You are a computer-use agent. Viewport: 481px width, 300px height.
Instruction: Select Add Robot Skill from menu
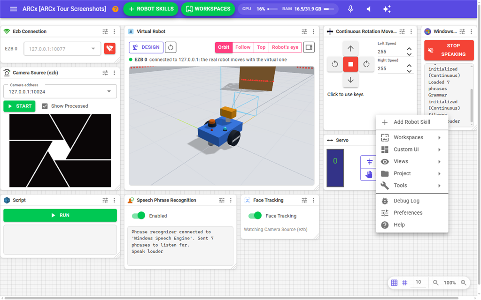pos(412,122)
